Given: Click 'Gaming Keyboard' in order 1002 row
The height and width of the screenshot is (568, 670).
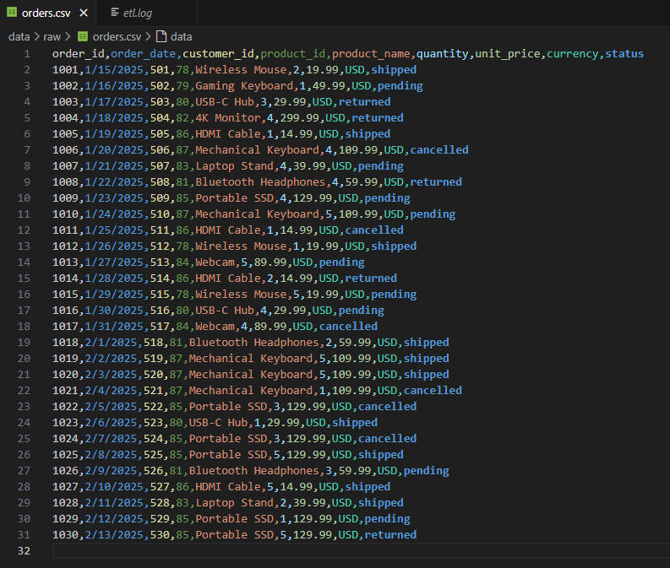Looking at the screenshot, I should coord(244,86).
